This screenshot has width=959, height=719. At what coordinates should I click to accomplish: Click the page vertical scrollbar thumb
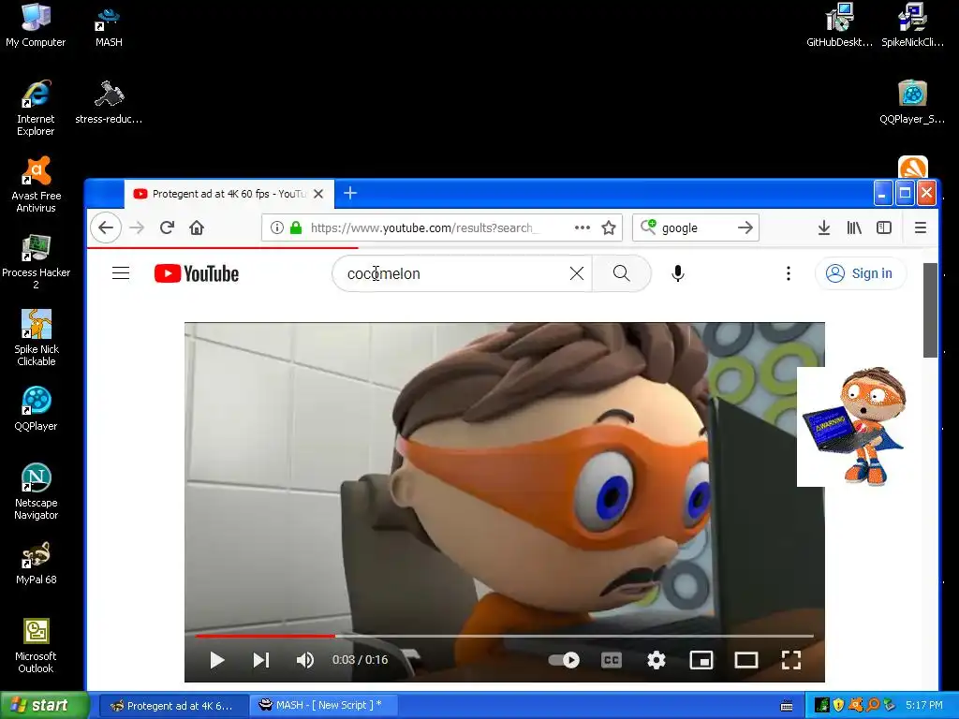point(930,311)
